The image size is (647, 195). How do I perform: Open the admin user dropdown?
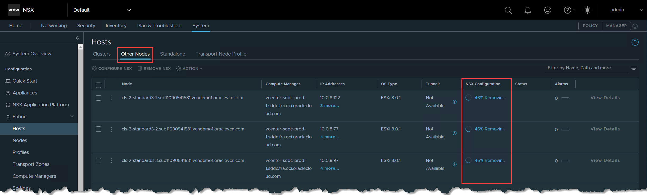[626, 10]
